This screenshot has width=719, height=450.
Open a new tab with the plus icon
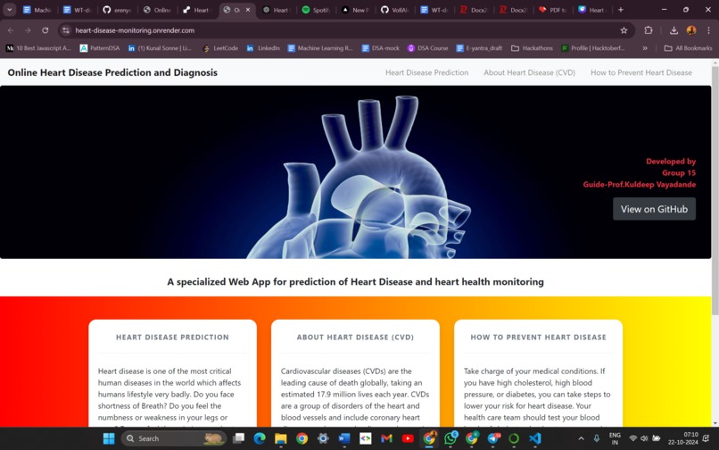[x=620, y=10]
